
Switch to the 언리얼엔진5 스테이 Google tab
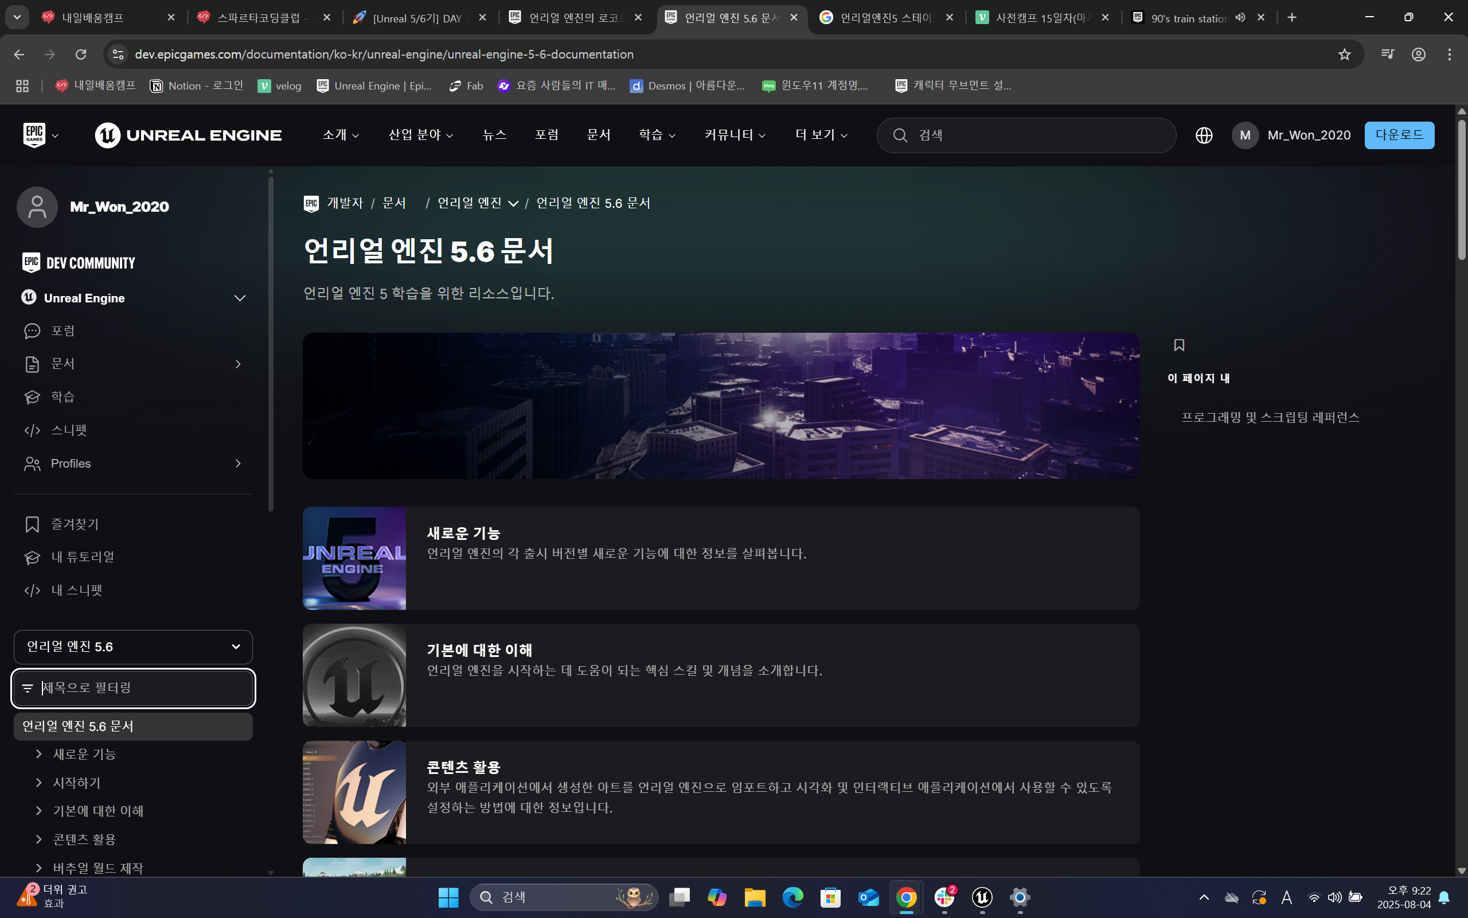[887, 18]
